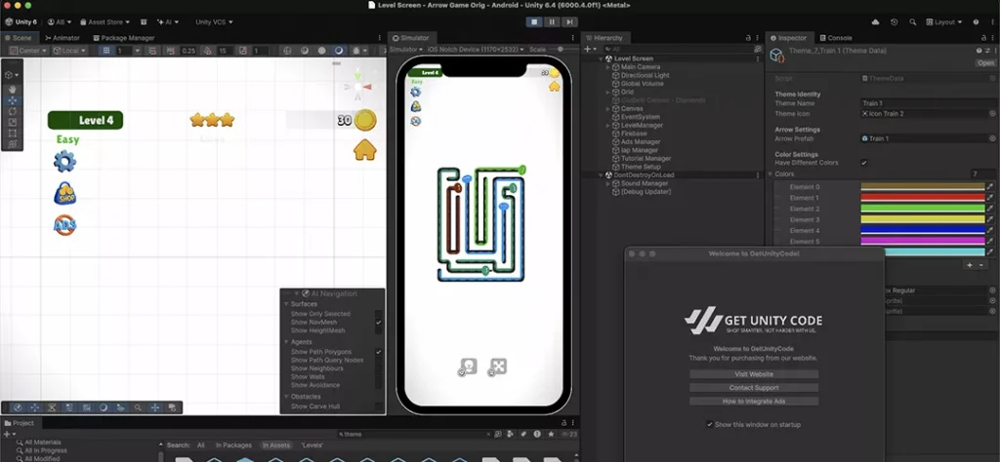Click the gear settings icon in Scene view
This screenshot has height=462, width=1000.
[x=64, y=162]
